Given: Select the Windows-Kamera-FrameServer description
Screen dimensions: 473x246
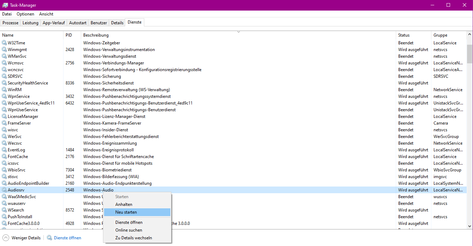Looking at the screenshot, I should (x=112, y=123).
